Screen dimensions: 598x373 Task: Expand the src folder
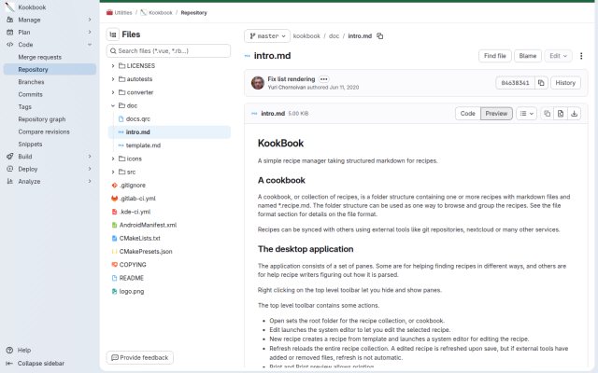click(x=113, y=172)
